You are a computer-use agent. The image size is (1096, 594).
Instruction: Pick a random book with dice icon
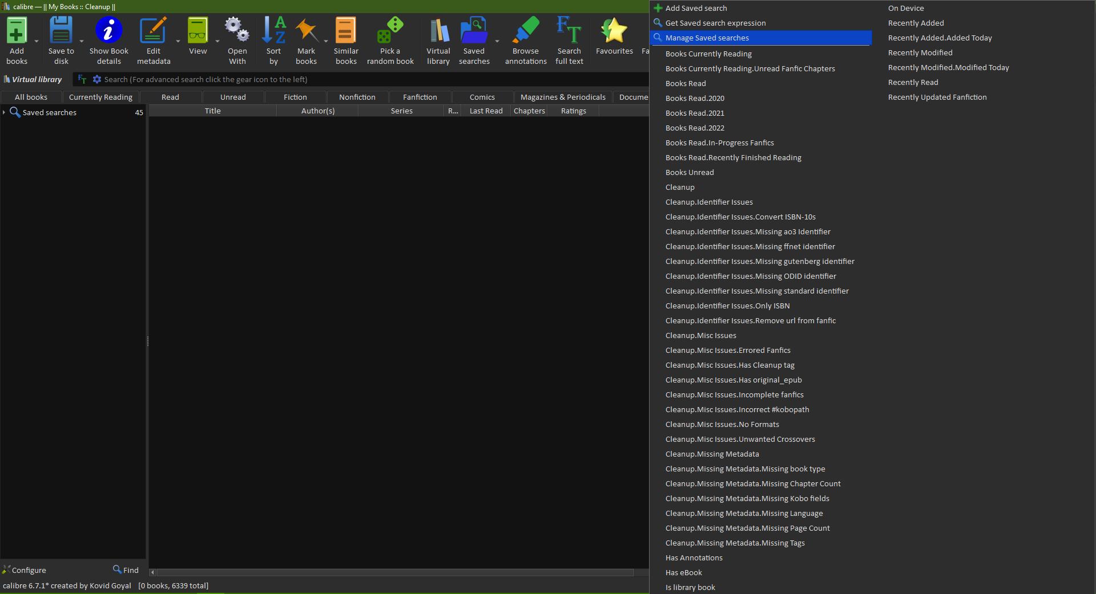pos(390,30)
